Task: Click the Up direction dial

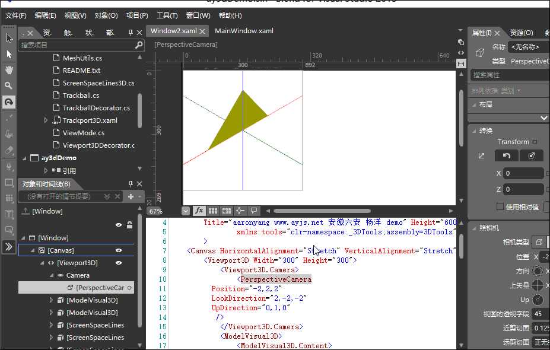Action: pyautogui.click(x=538, y=300)
